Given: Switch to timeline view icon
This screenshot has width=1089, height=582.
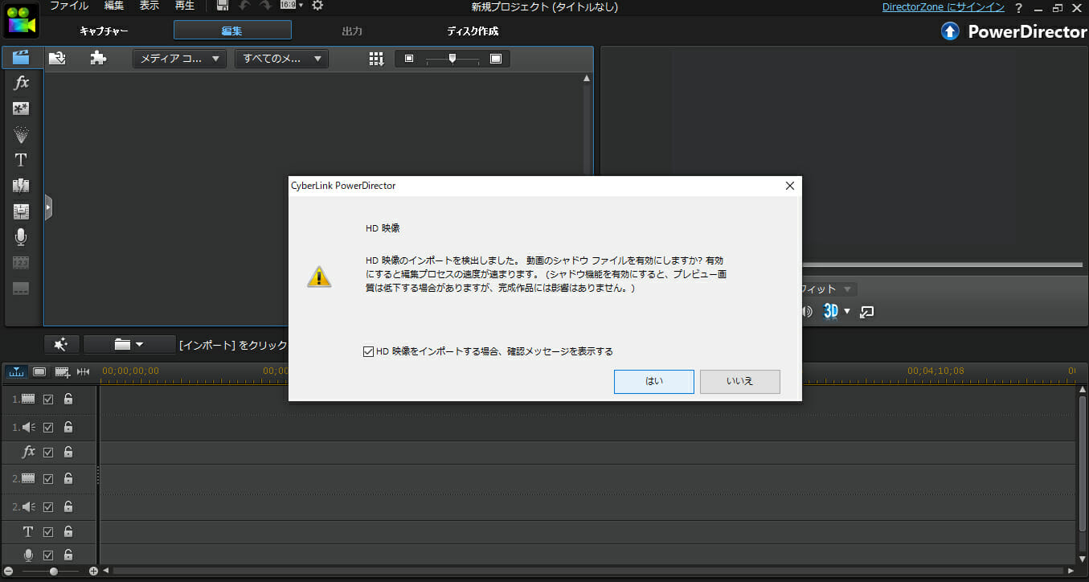Looking at the screenshot, I should coord(15,371).
